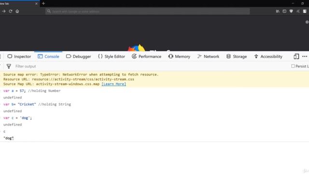The height and width of the screenshot is (174, 309).
Task: Click the forward navigation arrow
Action: click(x=3, y=11)
